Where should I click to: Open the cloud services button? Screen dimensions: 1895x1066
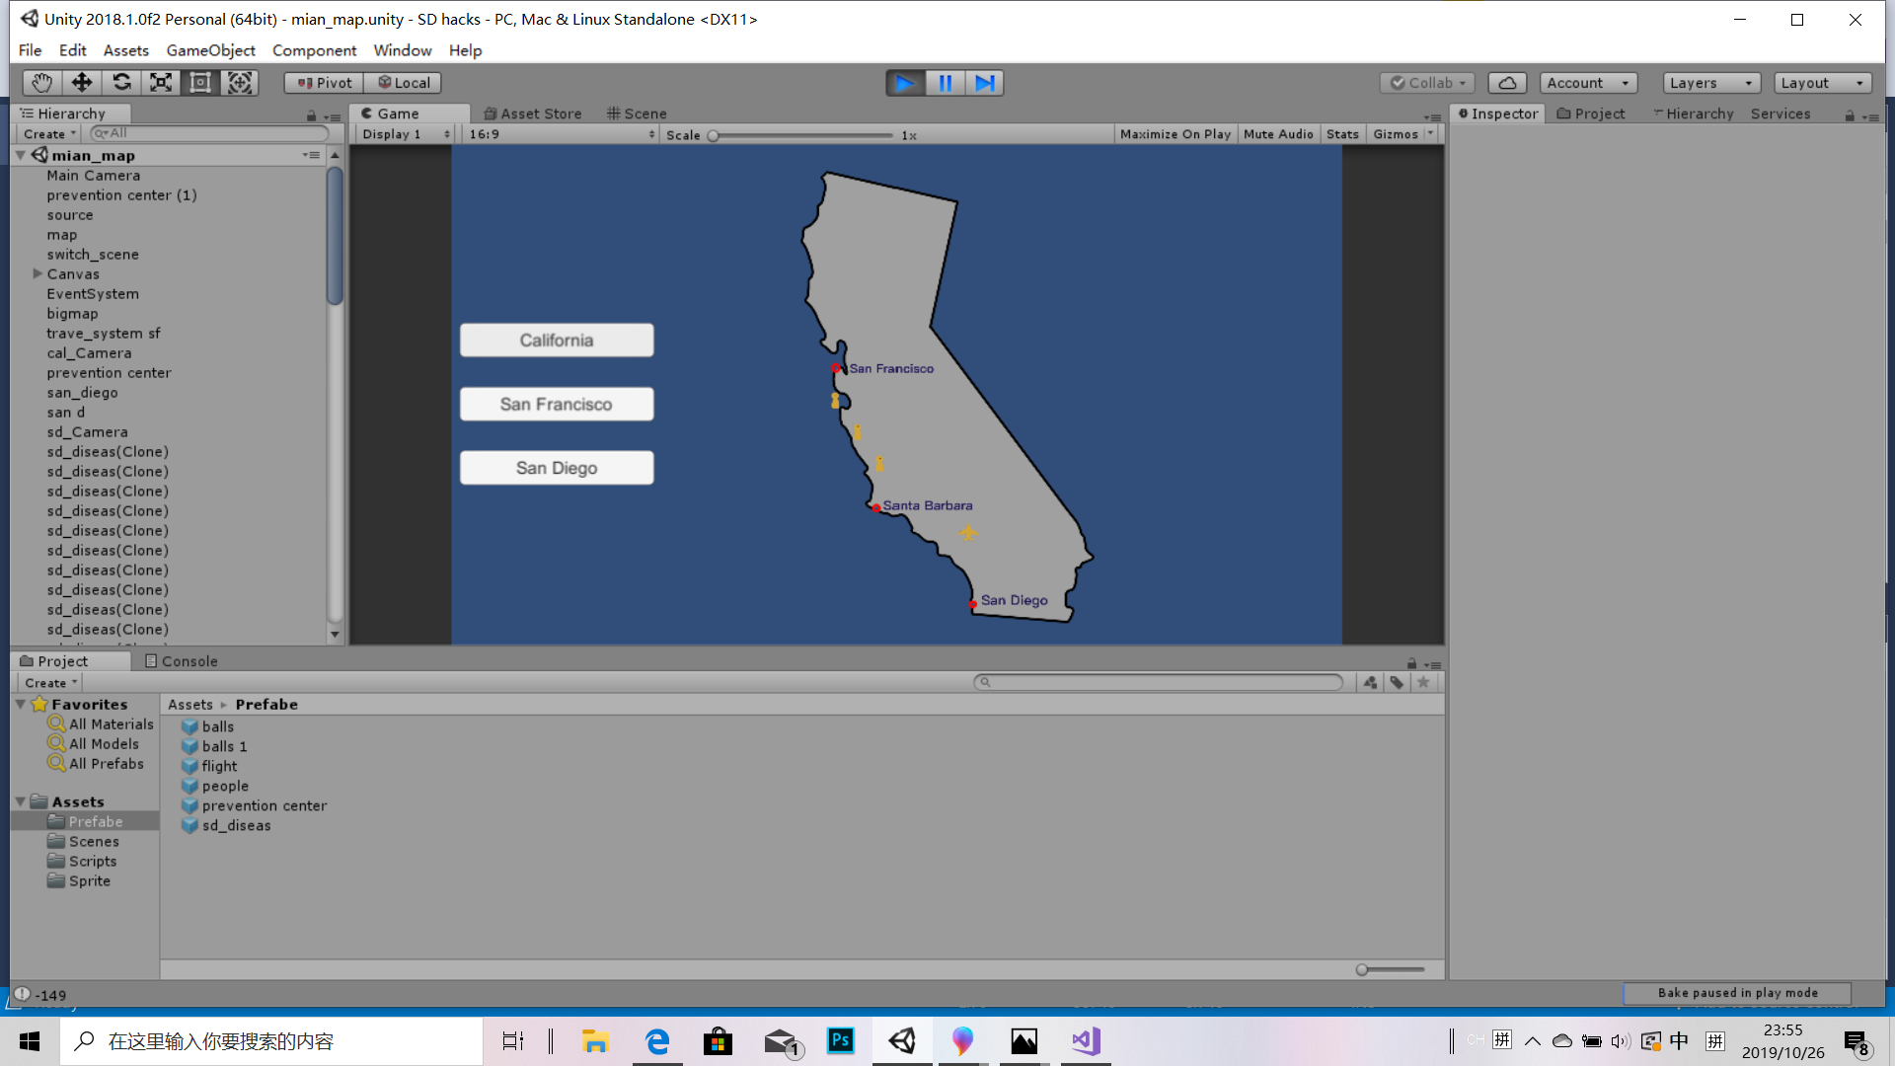coord(1507,83)
